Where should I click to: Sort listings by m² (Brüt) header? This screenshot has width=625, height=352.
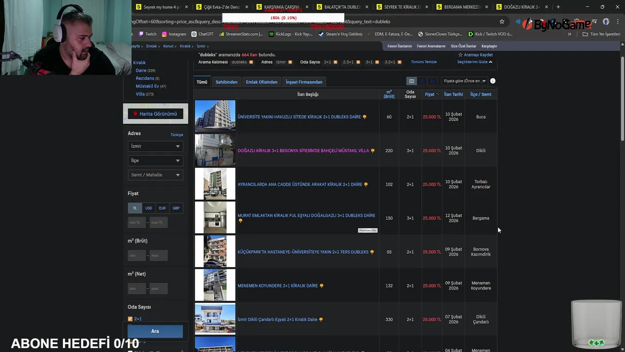click(389, 94)
